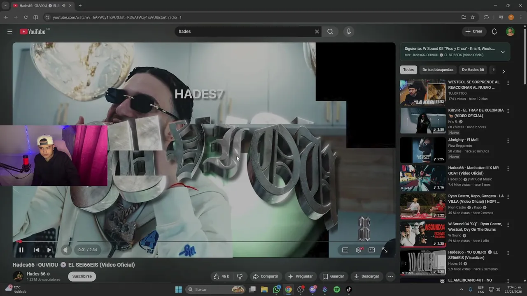Share the video using Compartir
Screen dimensions: 527x296
click(266, 276)
